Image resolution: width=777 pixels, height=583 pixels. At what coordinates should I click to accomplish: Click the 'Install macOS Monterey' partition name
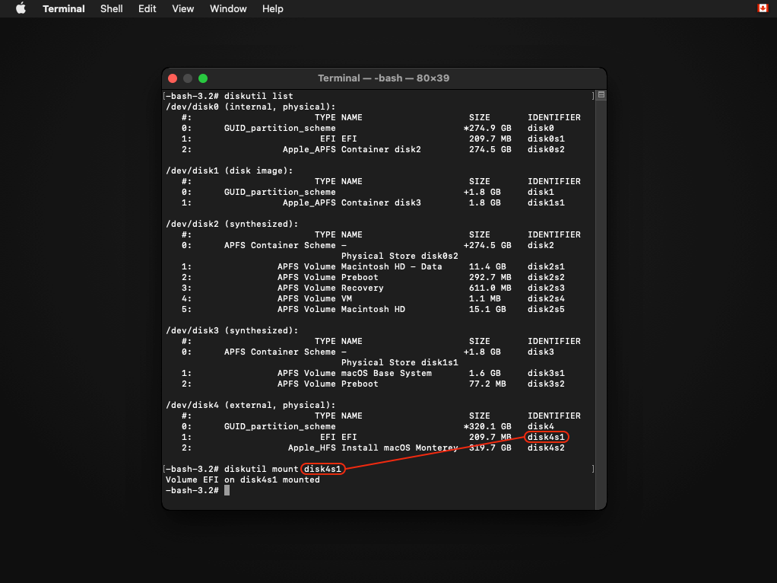(x=399, y=448)
